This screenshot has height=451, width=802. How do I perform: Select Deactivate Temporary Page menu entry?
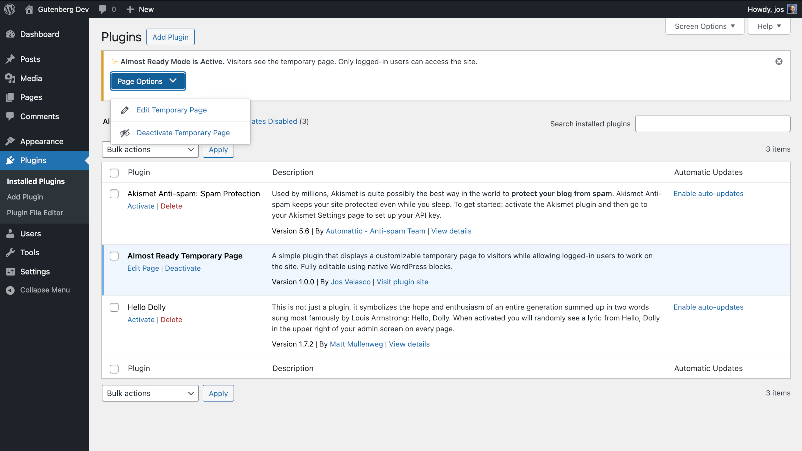(183, 133)
